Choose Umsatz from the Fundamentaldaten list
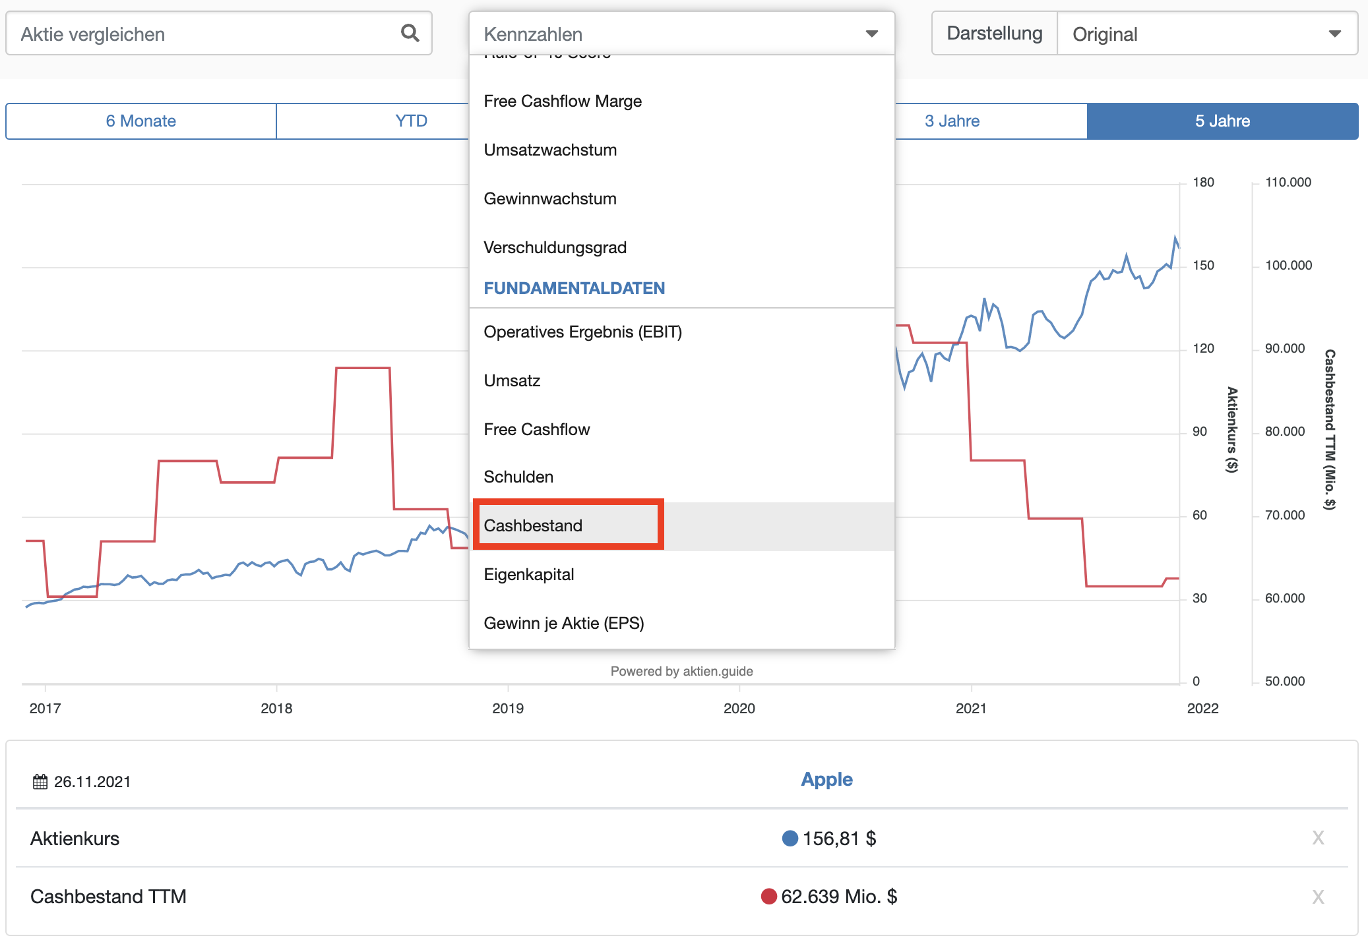This screenshot has height=944, width=1368. point(681,380)
